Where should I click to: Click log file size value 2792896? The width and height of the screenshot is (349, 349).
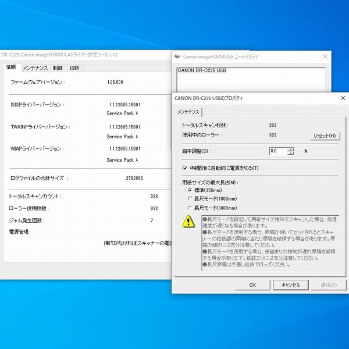point(134,178)
